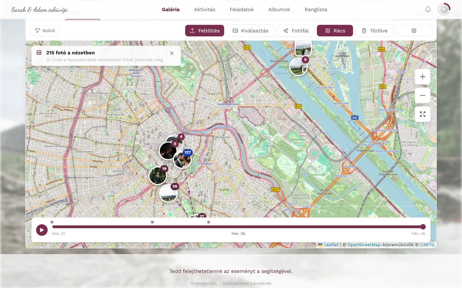Open the 26-photo map cluster

[x=168, y=193]
